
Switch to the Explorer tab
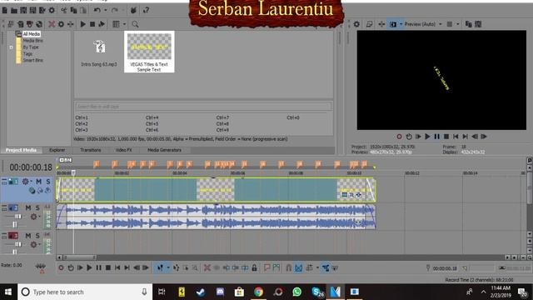[57, 150]
